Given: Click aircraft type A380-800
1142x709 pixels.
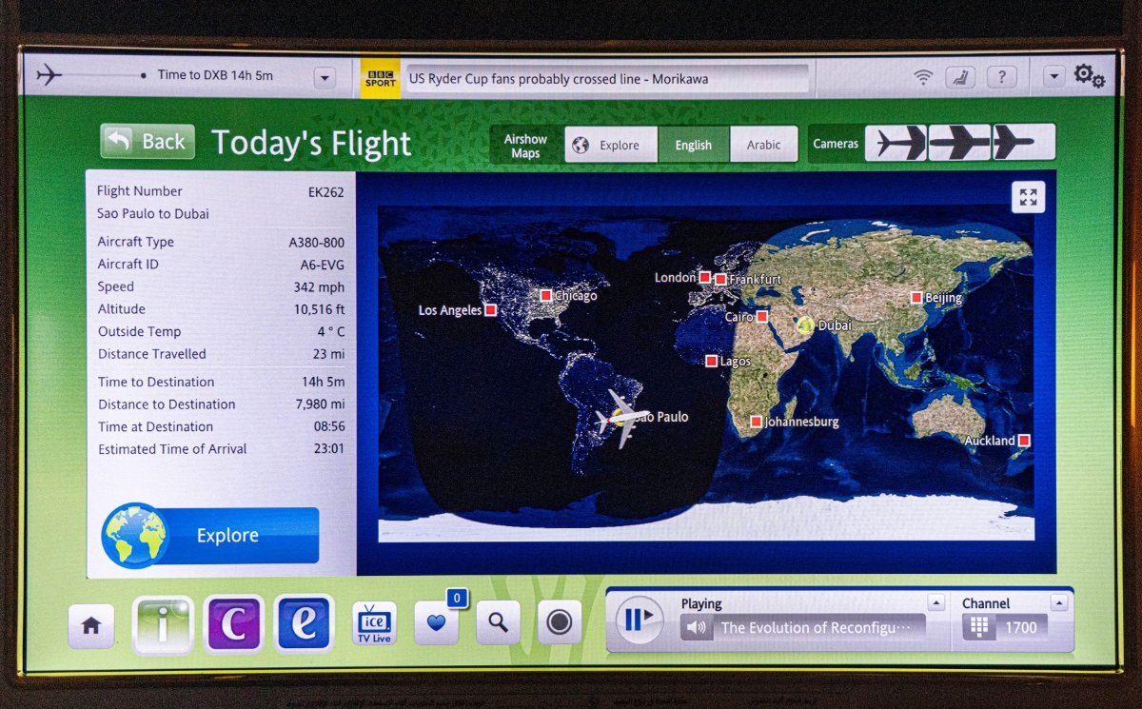Looking at the screenshot, I should 316,242.
